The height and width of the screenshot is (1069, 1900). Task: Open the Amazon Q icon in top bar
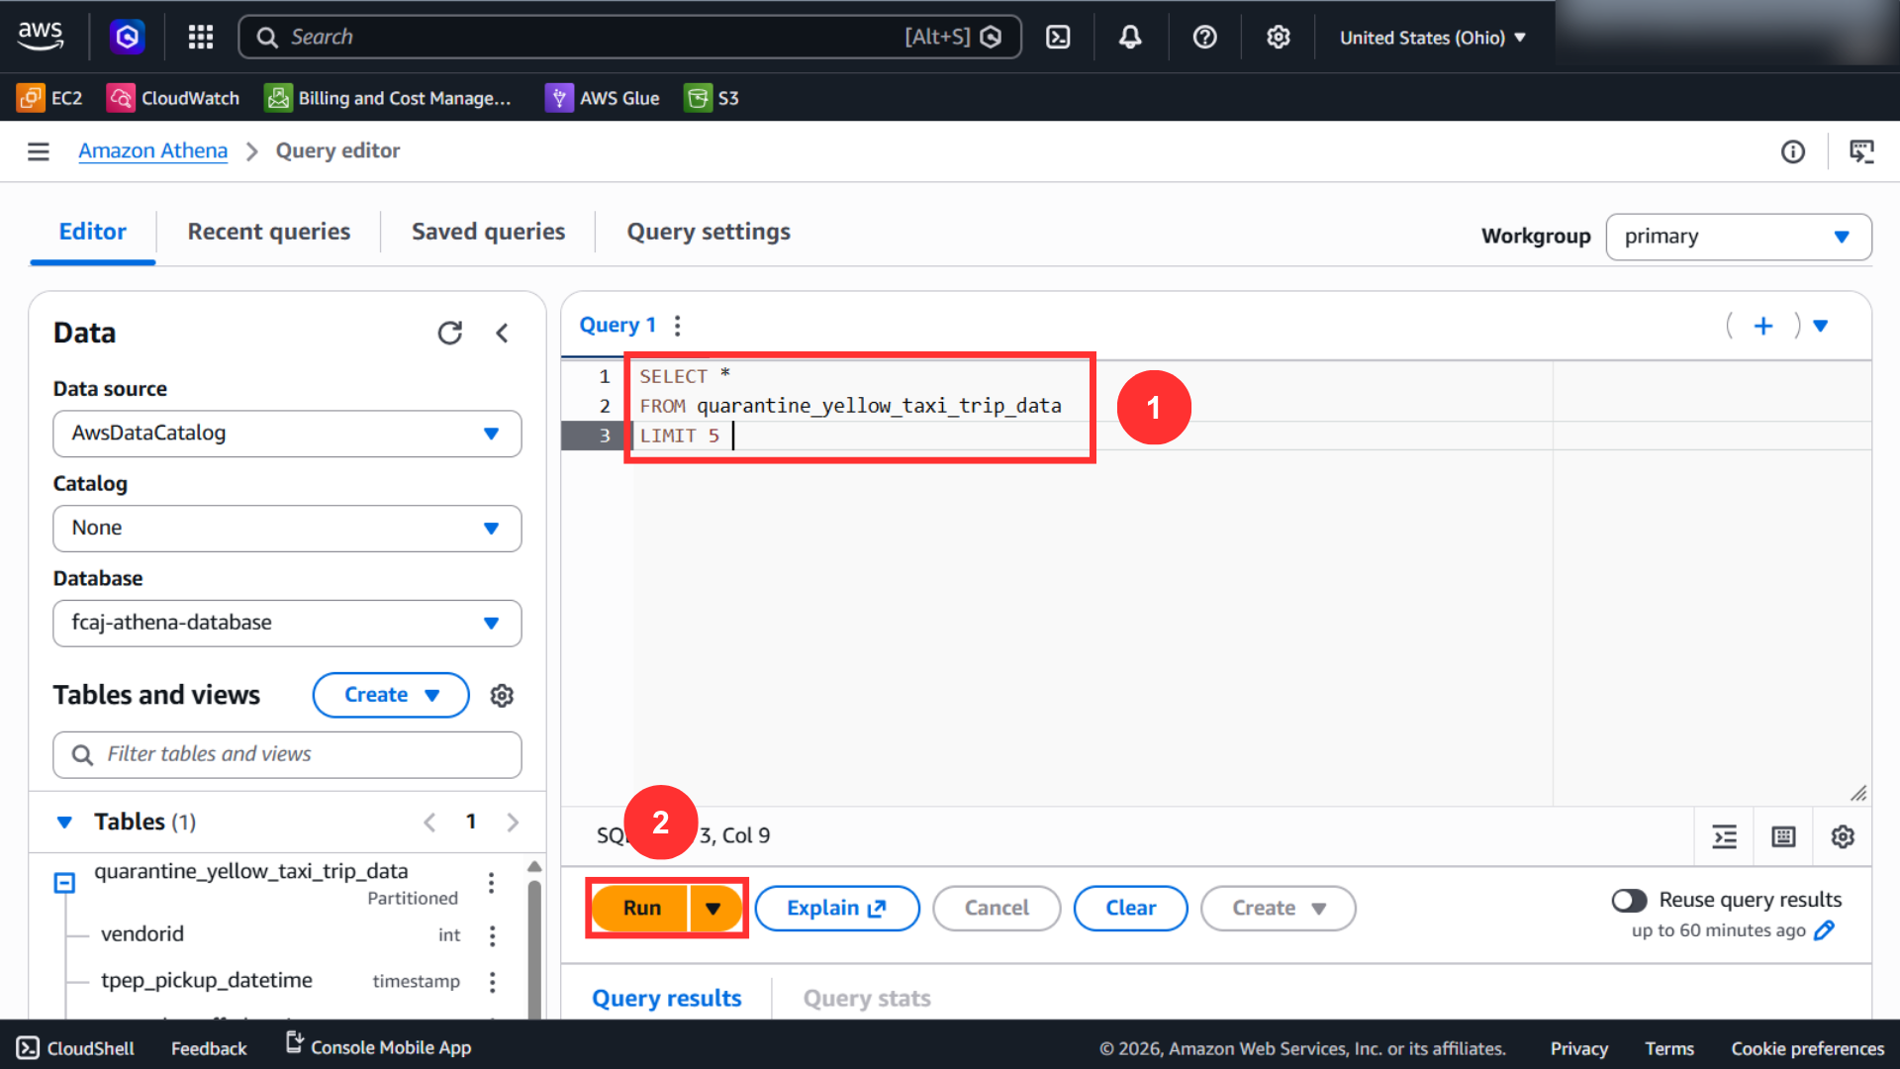128,37
